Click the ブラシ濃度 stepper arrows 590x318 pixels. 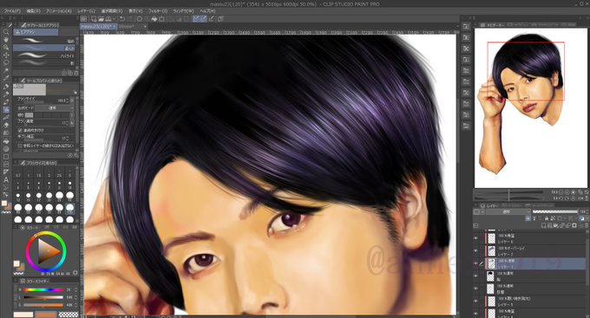pos(68,122)
